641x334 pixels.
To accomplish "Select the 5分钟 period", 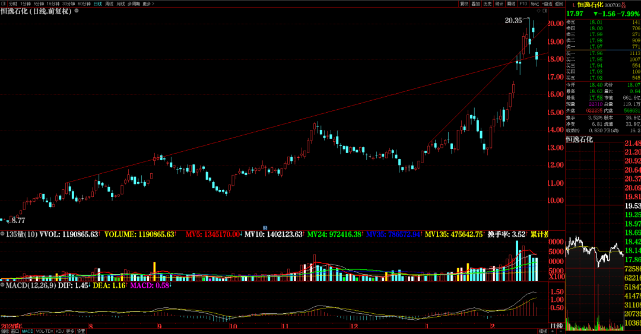I will (39, 4).
